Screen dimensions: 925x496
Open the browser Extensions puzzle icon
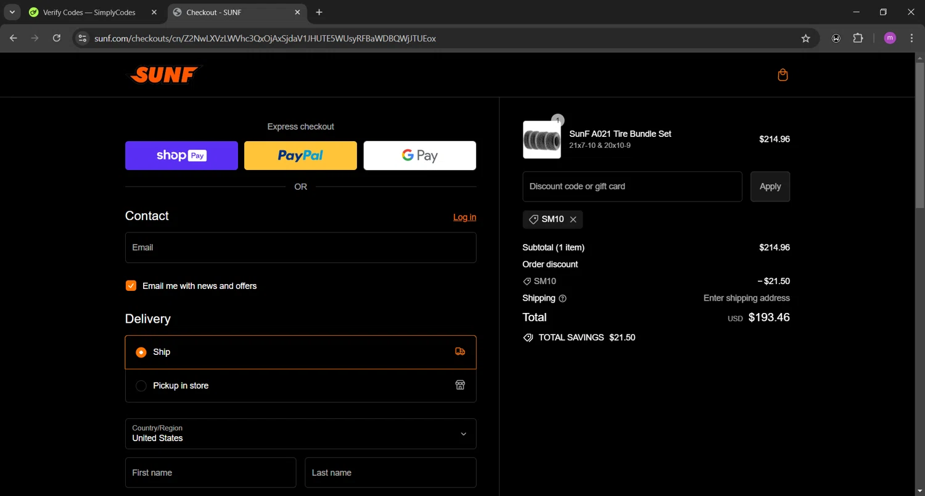click(858, 38)
